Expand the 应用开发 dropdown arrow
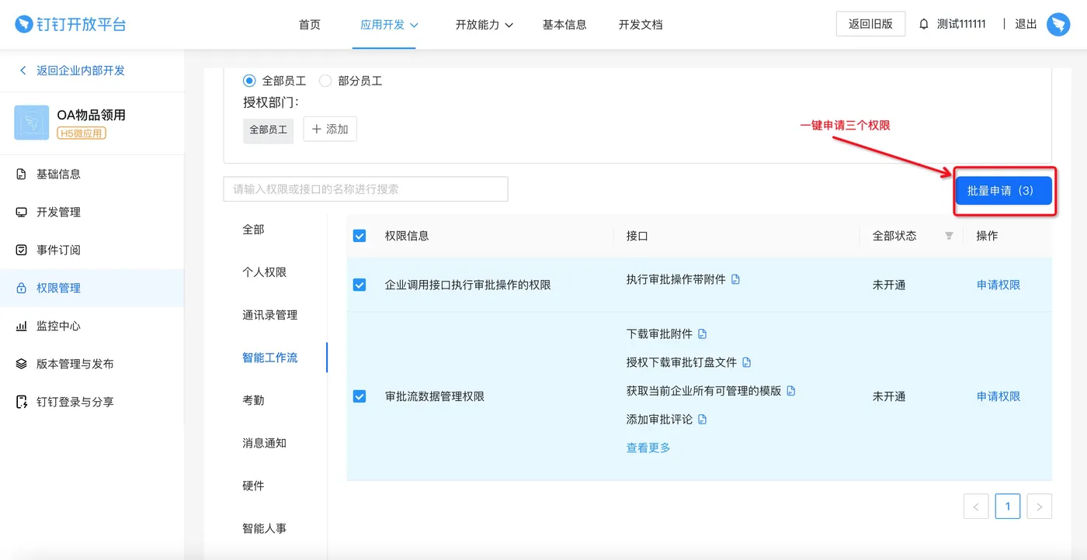 coord(414,25)
